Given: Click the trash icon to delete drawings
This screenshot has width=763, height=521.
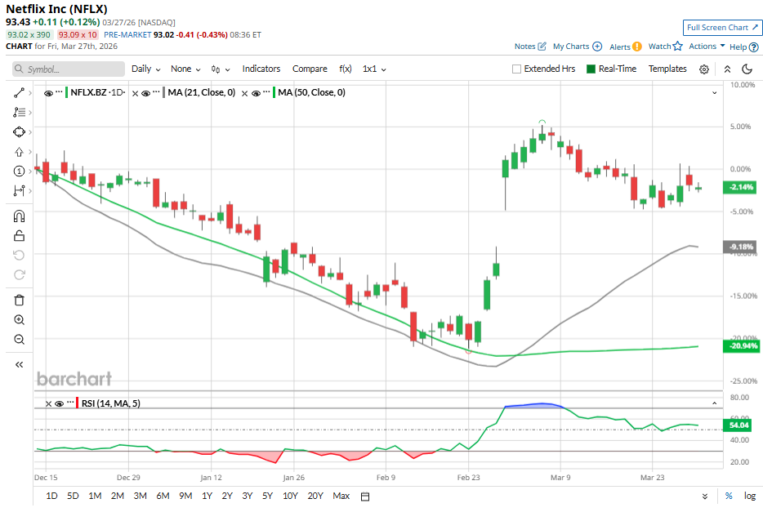Looking at the screenshot, I should (19, 300).
